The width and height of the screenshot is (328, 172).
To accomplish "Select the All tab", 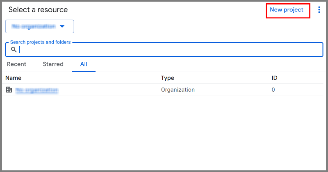I will (84, 64).
